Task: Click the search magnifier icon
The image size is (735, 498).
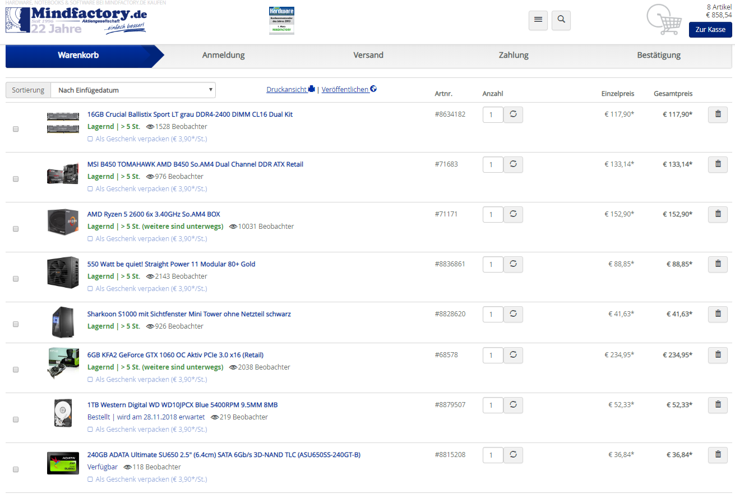Action: tap(561, 20)
